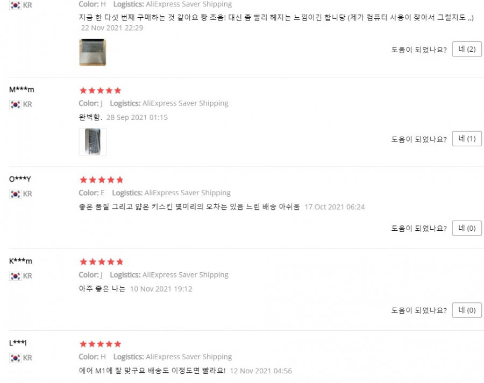The height and width of the screenshot is (383, 484).
Task: Open M***m's keyboard cover review photo
Action: 93,142
